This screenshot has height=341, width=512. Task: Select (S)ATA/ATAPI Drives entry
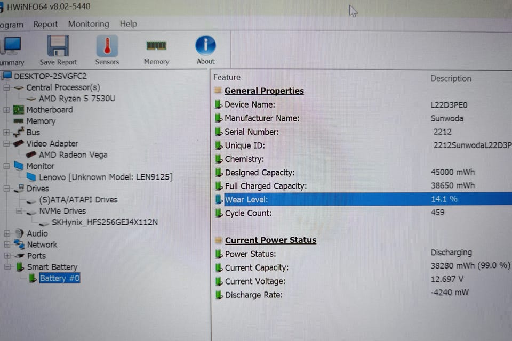point(78,200)
